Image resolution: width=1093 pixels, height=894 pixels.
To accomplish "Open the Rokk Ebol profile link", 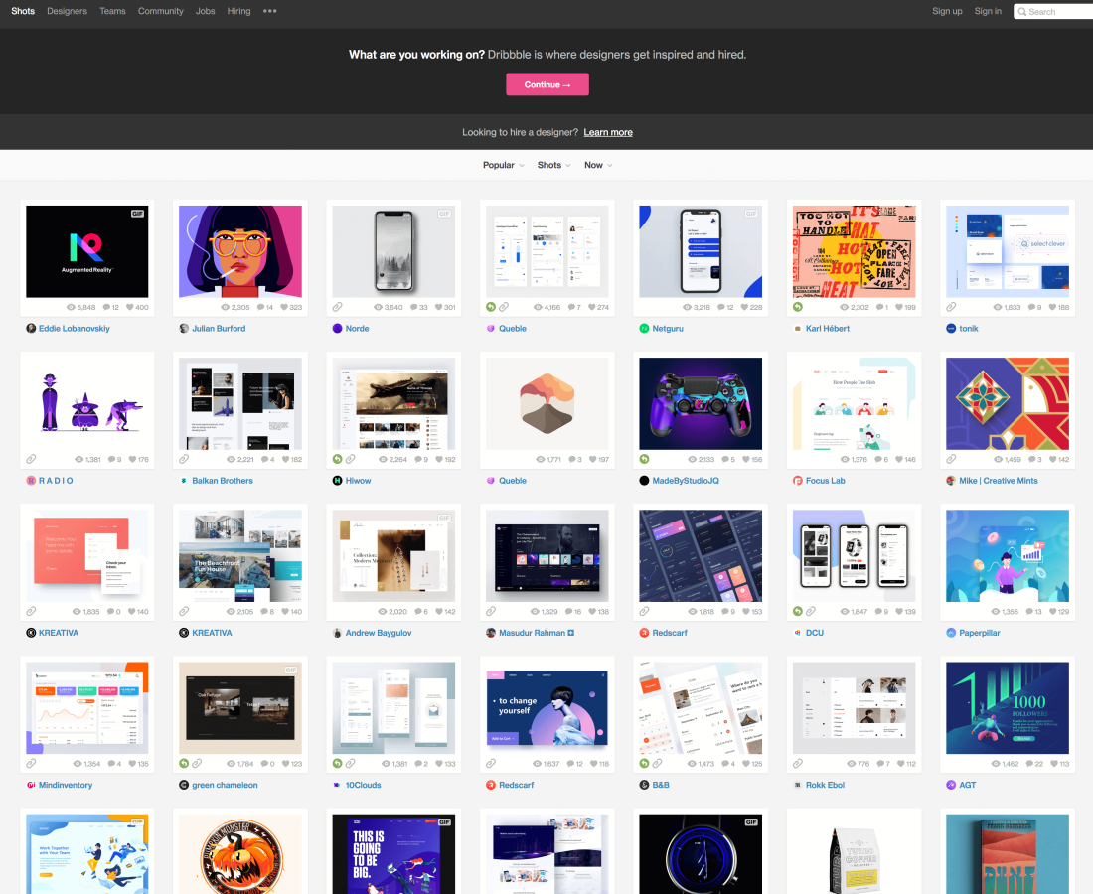I will click(x=825, y=785).
